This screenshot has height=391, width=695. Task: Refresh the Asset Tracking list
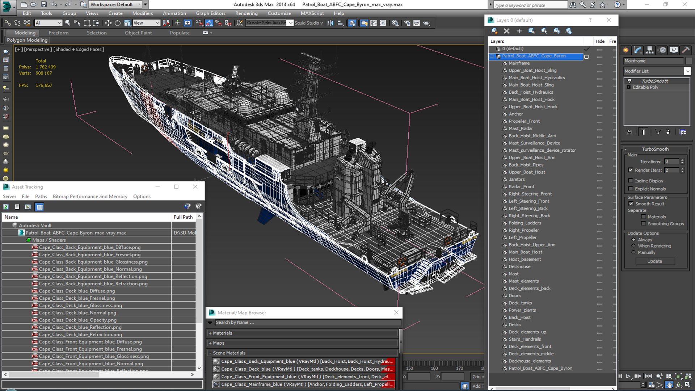point(6,207)
